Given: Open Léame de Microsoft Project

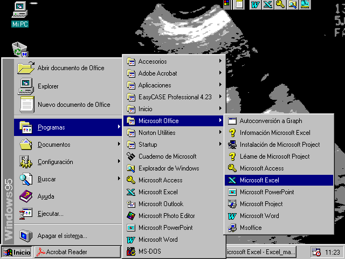Looking at the screenshot, I should (x=279, y=156).
